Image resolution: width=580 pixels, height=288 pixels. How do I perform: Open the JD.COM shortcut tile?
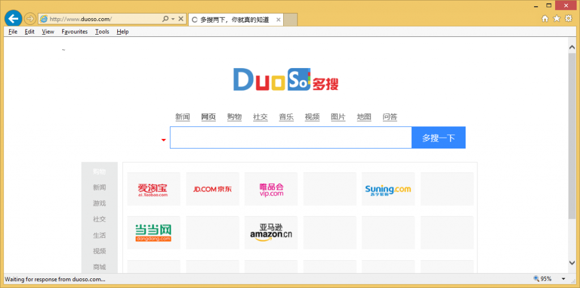[x=212, y=189]
